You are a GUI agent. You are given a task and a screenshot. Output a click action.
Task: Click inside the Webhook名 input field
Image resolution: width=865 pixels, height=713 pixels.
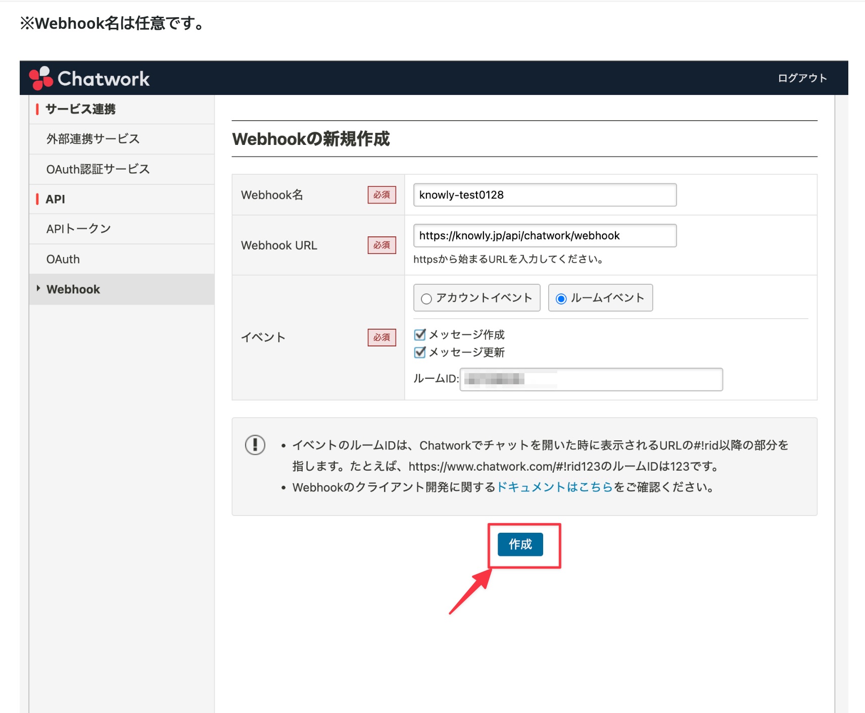pos(544,195)
